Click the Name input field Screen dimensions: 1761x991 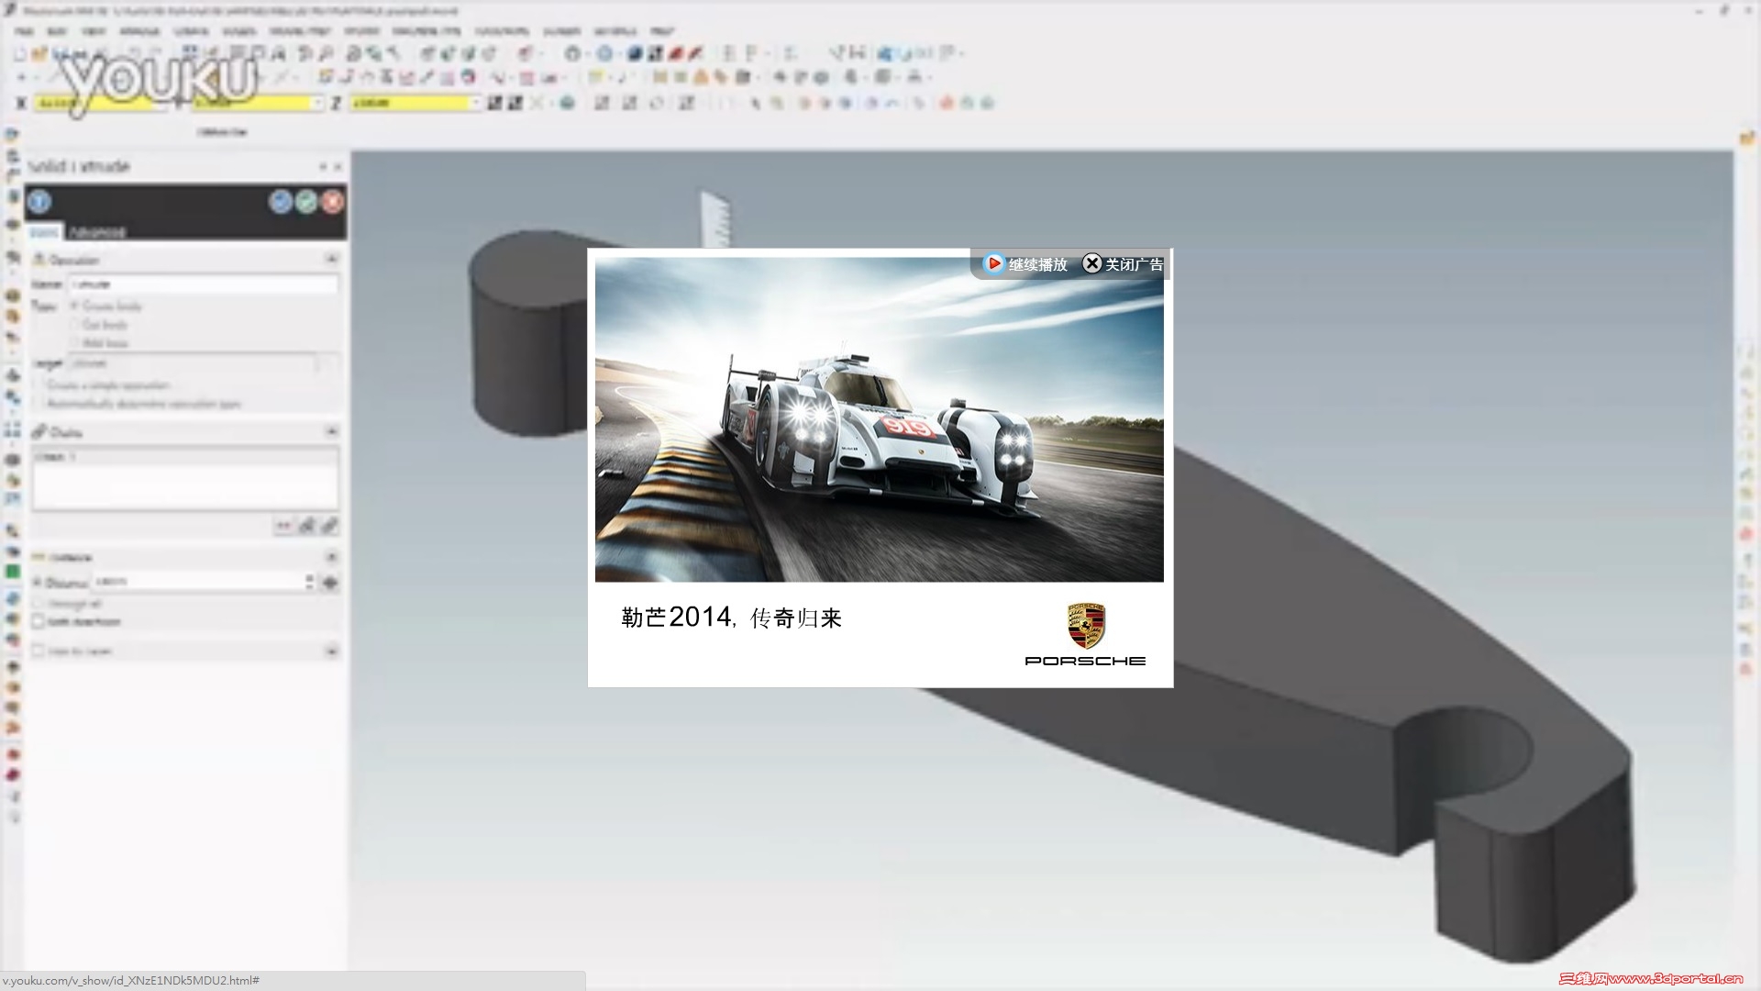click(x=204, y=284)
